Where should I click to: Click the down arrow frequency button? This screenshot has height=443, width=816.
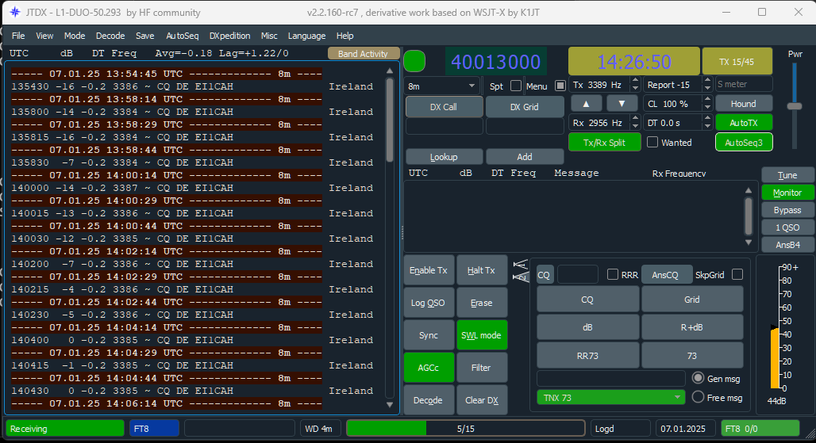[622, 103]
